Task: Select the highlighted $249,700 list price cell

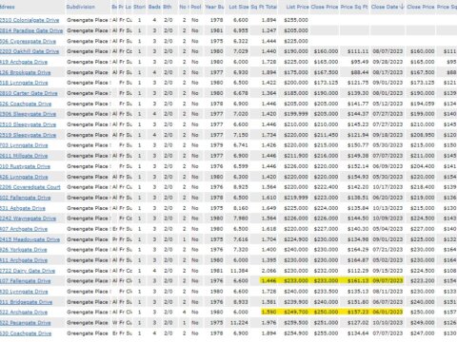Action: point(296,312)
